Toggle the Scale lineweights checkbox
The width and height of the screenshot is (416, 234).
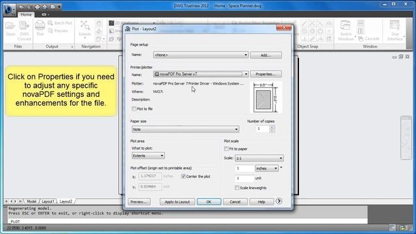pos(237,188)
